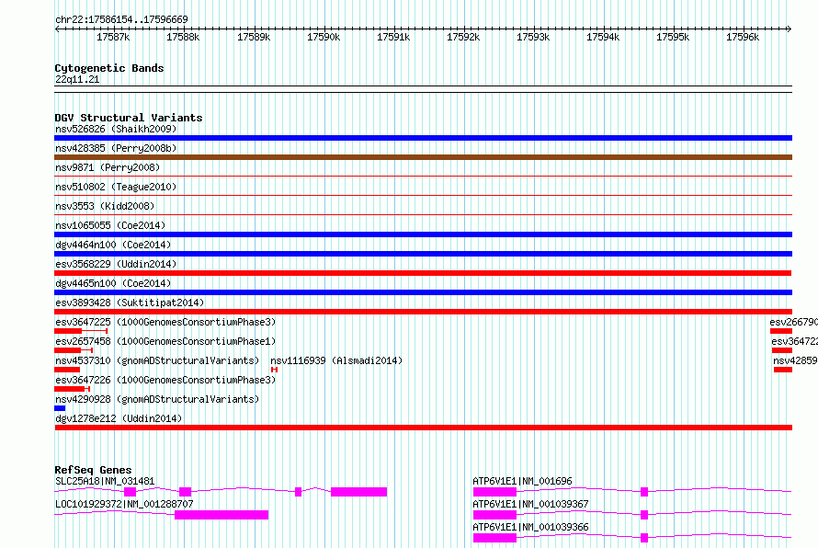
Task: Click the blue bar for dgv4464n100
Action: (x=423, y=254)
